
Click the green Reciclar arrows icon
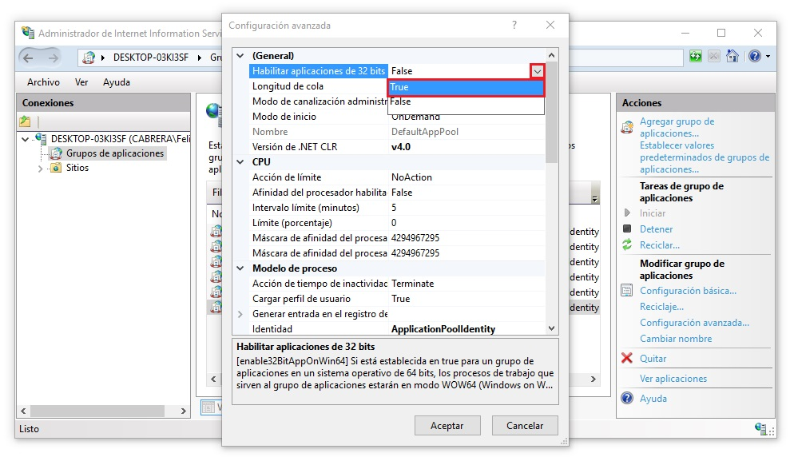[x=627, y=244]
